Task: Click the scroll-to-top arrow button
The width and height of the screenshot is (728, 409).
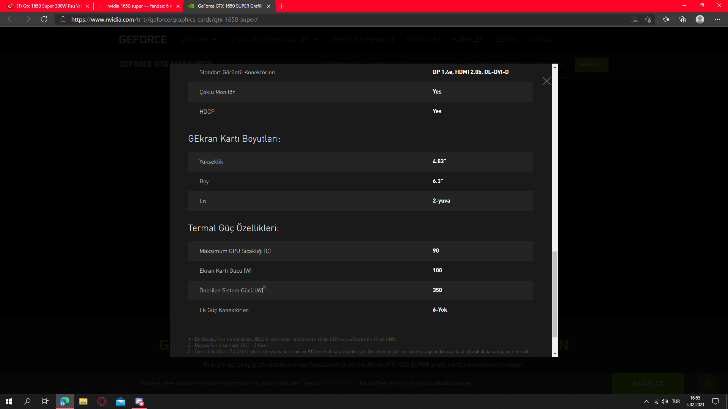Action: point(707,384)
